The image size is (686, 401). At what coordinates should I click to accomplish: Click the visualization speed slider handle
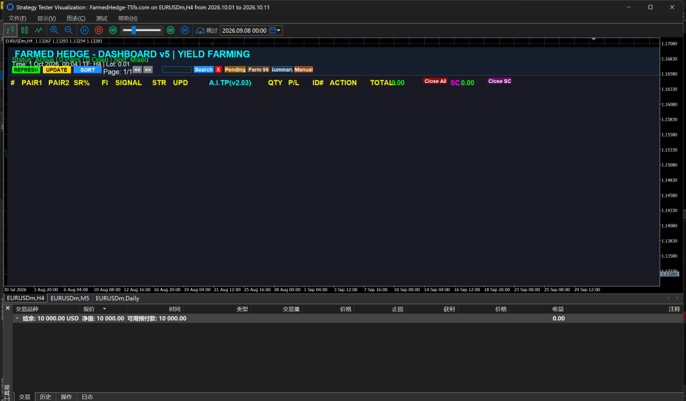coord(134,30)
